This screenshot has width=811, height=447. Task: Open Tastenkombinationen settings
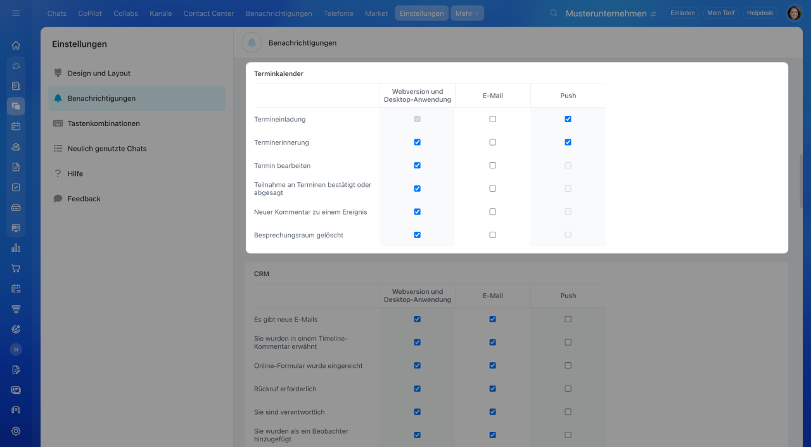(137, 123)
